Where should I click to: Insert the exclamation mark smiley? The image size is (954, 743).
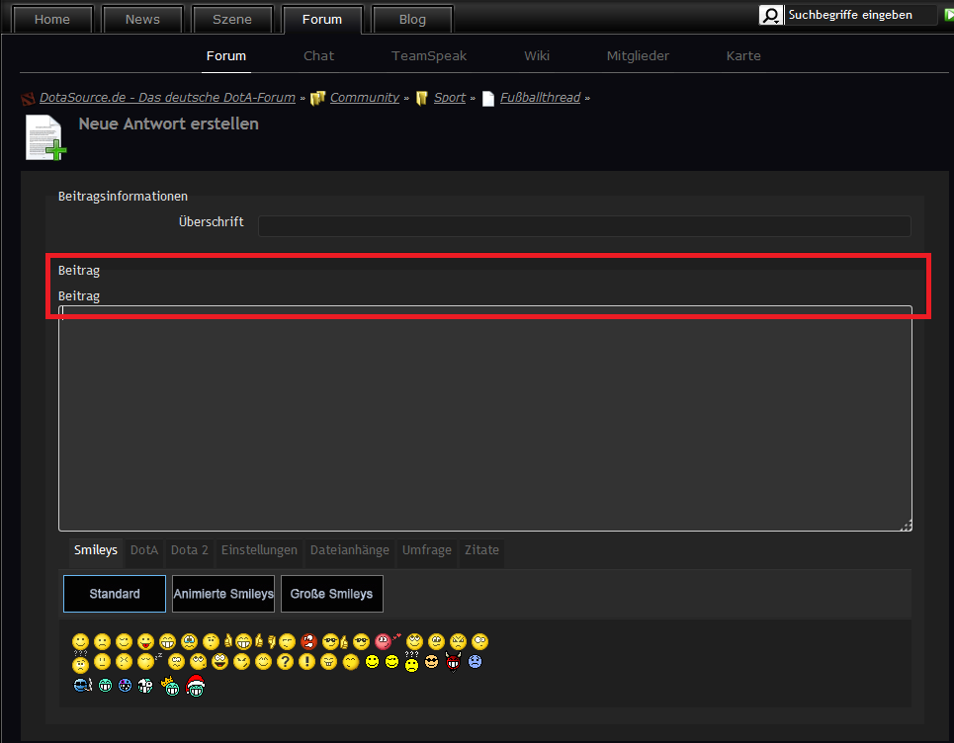pyautogui.click(x=306, y=662)
